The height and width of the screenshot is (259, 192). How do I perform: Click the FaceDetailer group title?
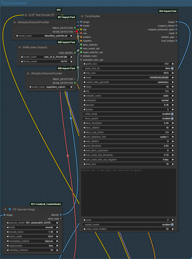point(14,3)
